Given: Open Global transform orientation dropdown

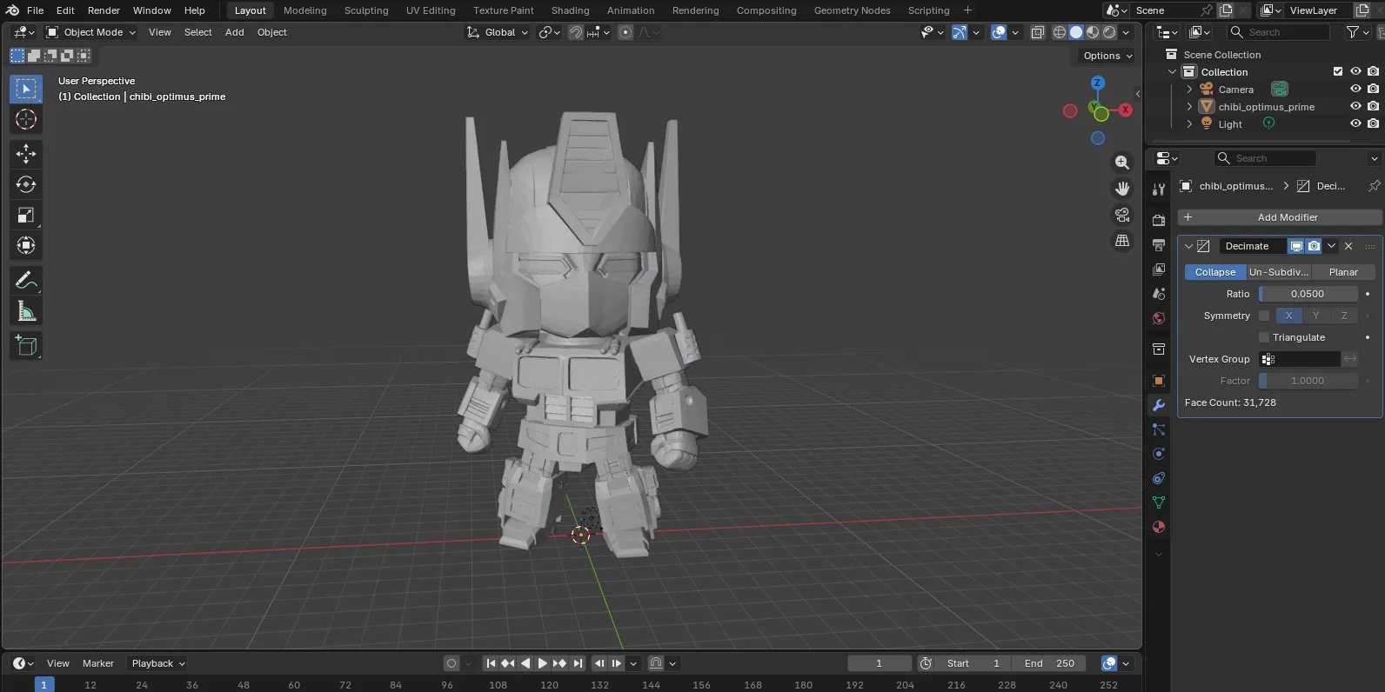Looking at the screenshot, I should click(498, 32).
